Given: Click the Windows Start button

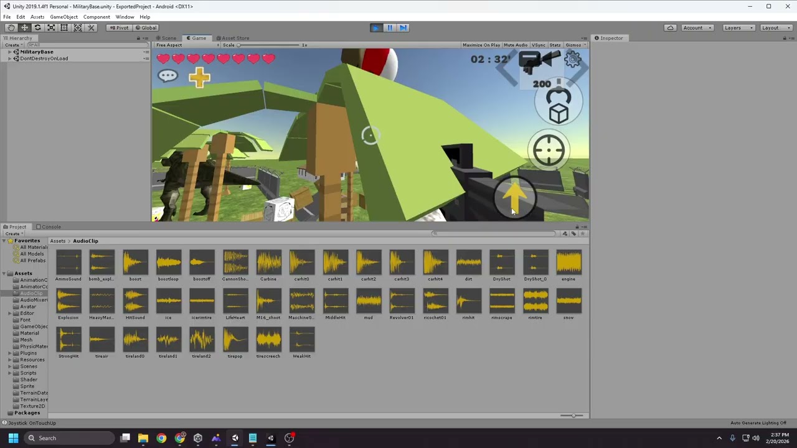Looking at the screenshot, I should pos(13,438).
